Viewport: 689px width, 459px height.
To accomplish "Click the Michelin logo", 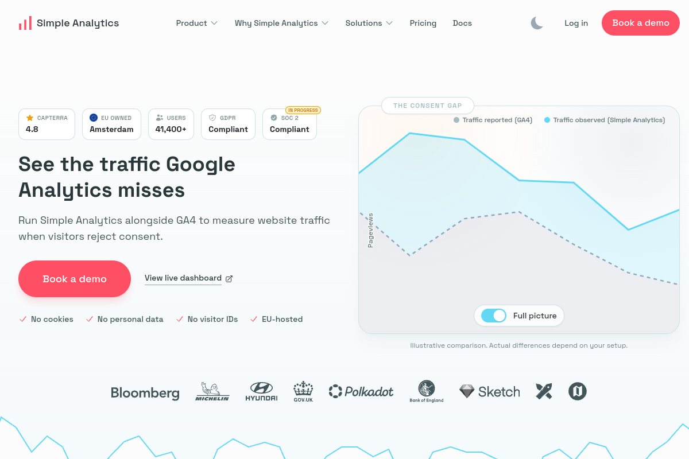I will click(x=212, y=391).
